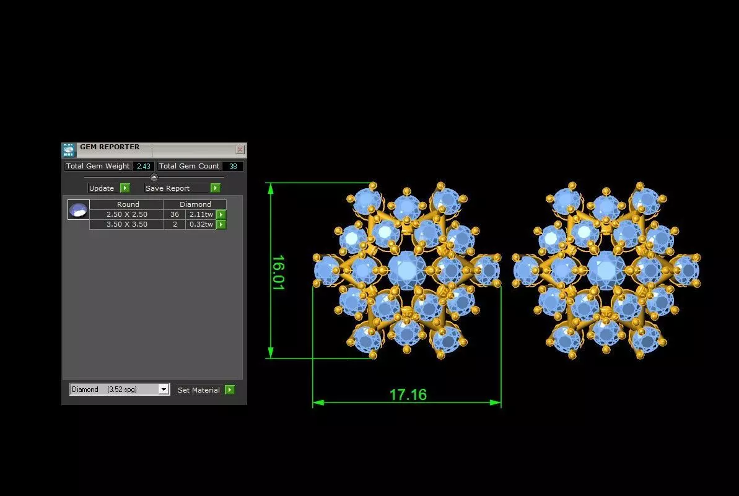The image size is (739, 496).
Task: Select the Total Gem Count value 38
Action: pos(233,167)
